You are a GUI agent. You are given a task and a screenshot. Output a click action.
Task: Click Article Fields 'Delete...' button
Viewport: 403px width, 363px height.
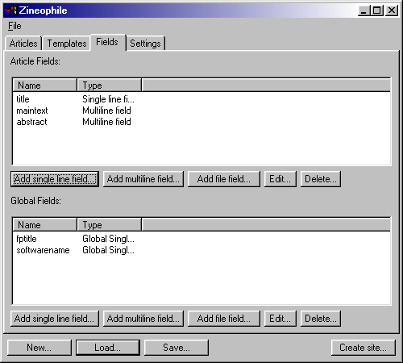click(321, 179)
